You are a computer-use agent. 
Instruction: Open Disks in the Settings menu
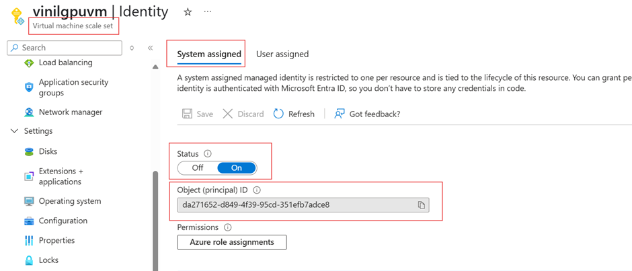[48, 151]
